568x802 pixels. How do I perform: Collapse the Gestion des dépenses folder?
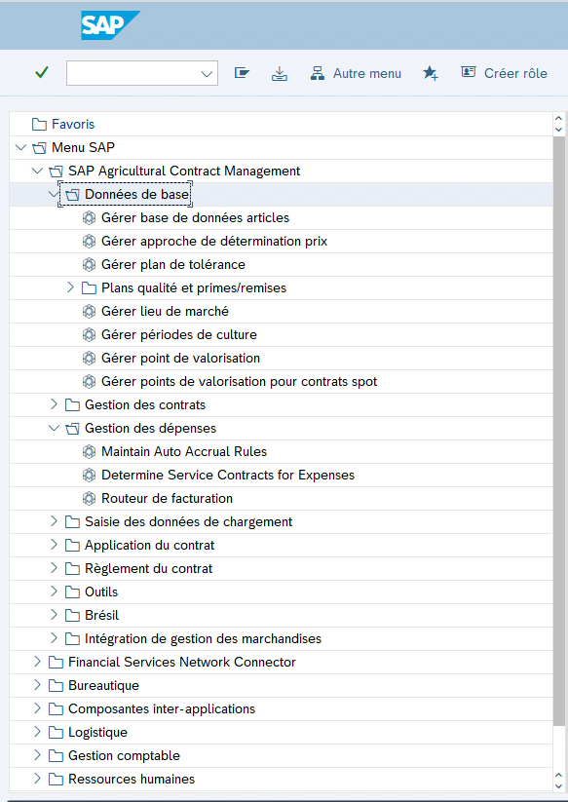tap(55, 428)
